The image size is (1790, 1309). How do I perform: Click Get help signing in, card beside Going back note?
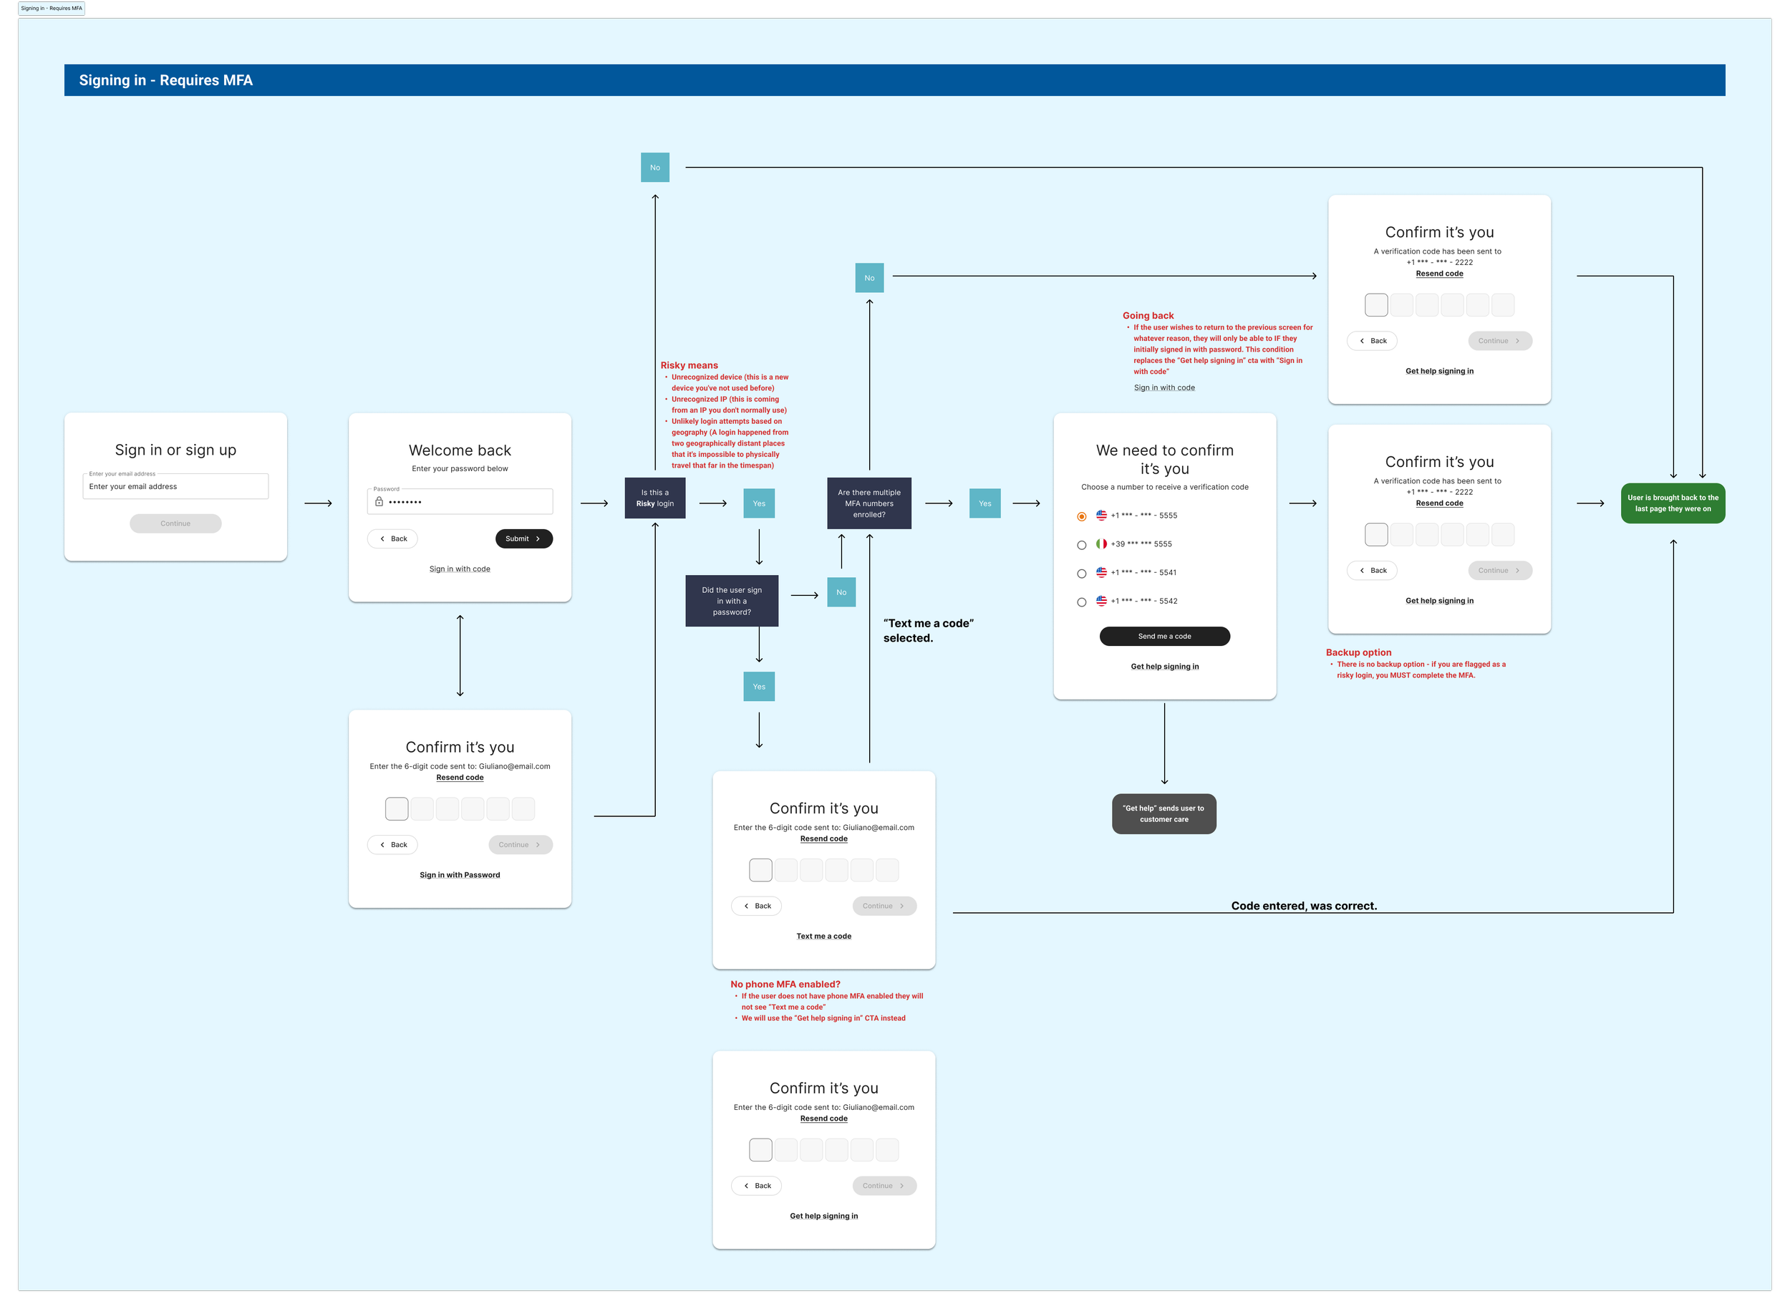pos(1439,371)
